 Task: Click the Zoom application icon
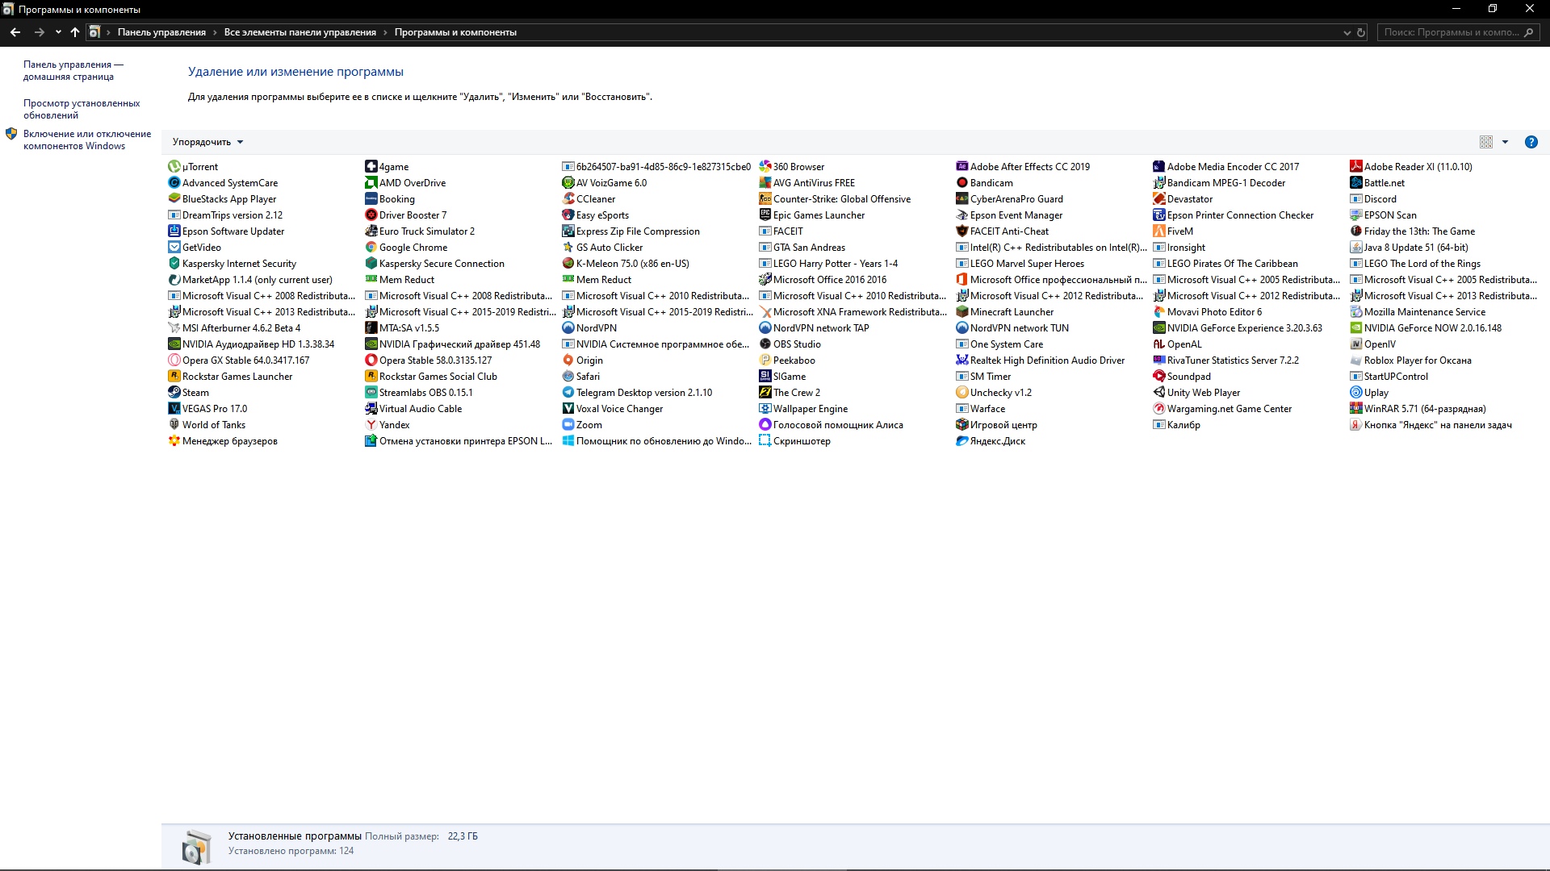(568, 425)
